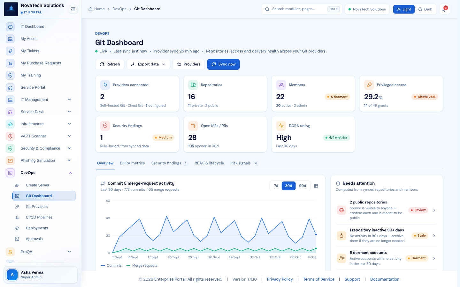Click the Refresh button
Screen dimensions: 460x287
pyautogui.click(x=110, y=64)
